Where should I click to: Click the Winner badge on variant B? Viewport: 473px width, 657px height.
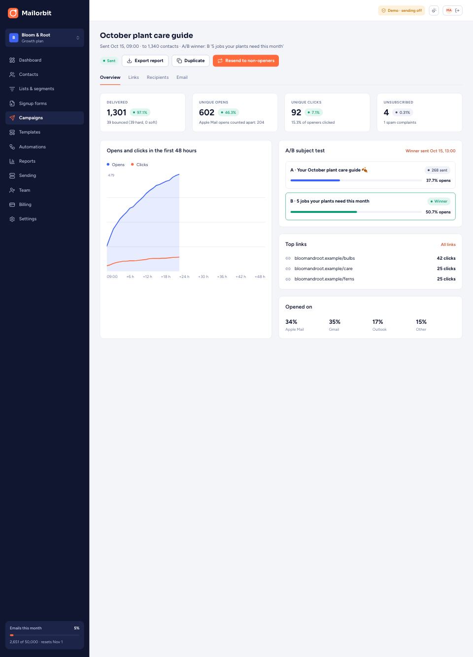(439, 201)
